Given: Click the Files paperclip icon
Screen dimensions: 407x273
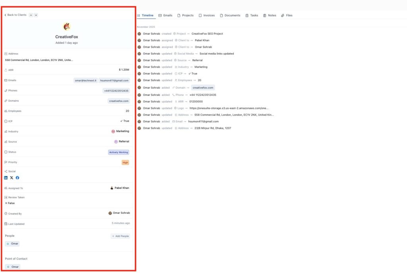Looking at the screenshot, I should click(x=282, y=15).
